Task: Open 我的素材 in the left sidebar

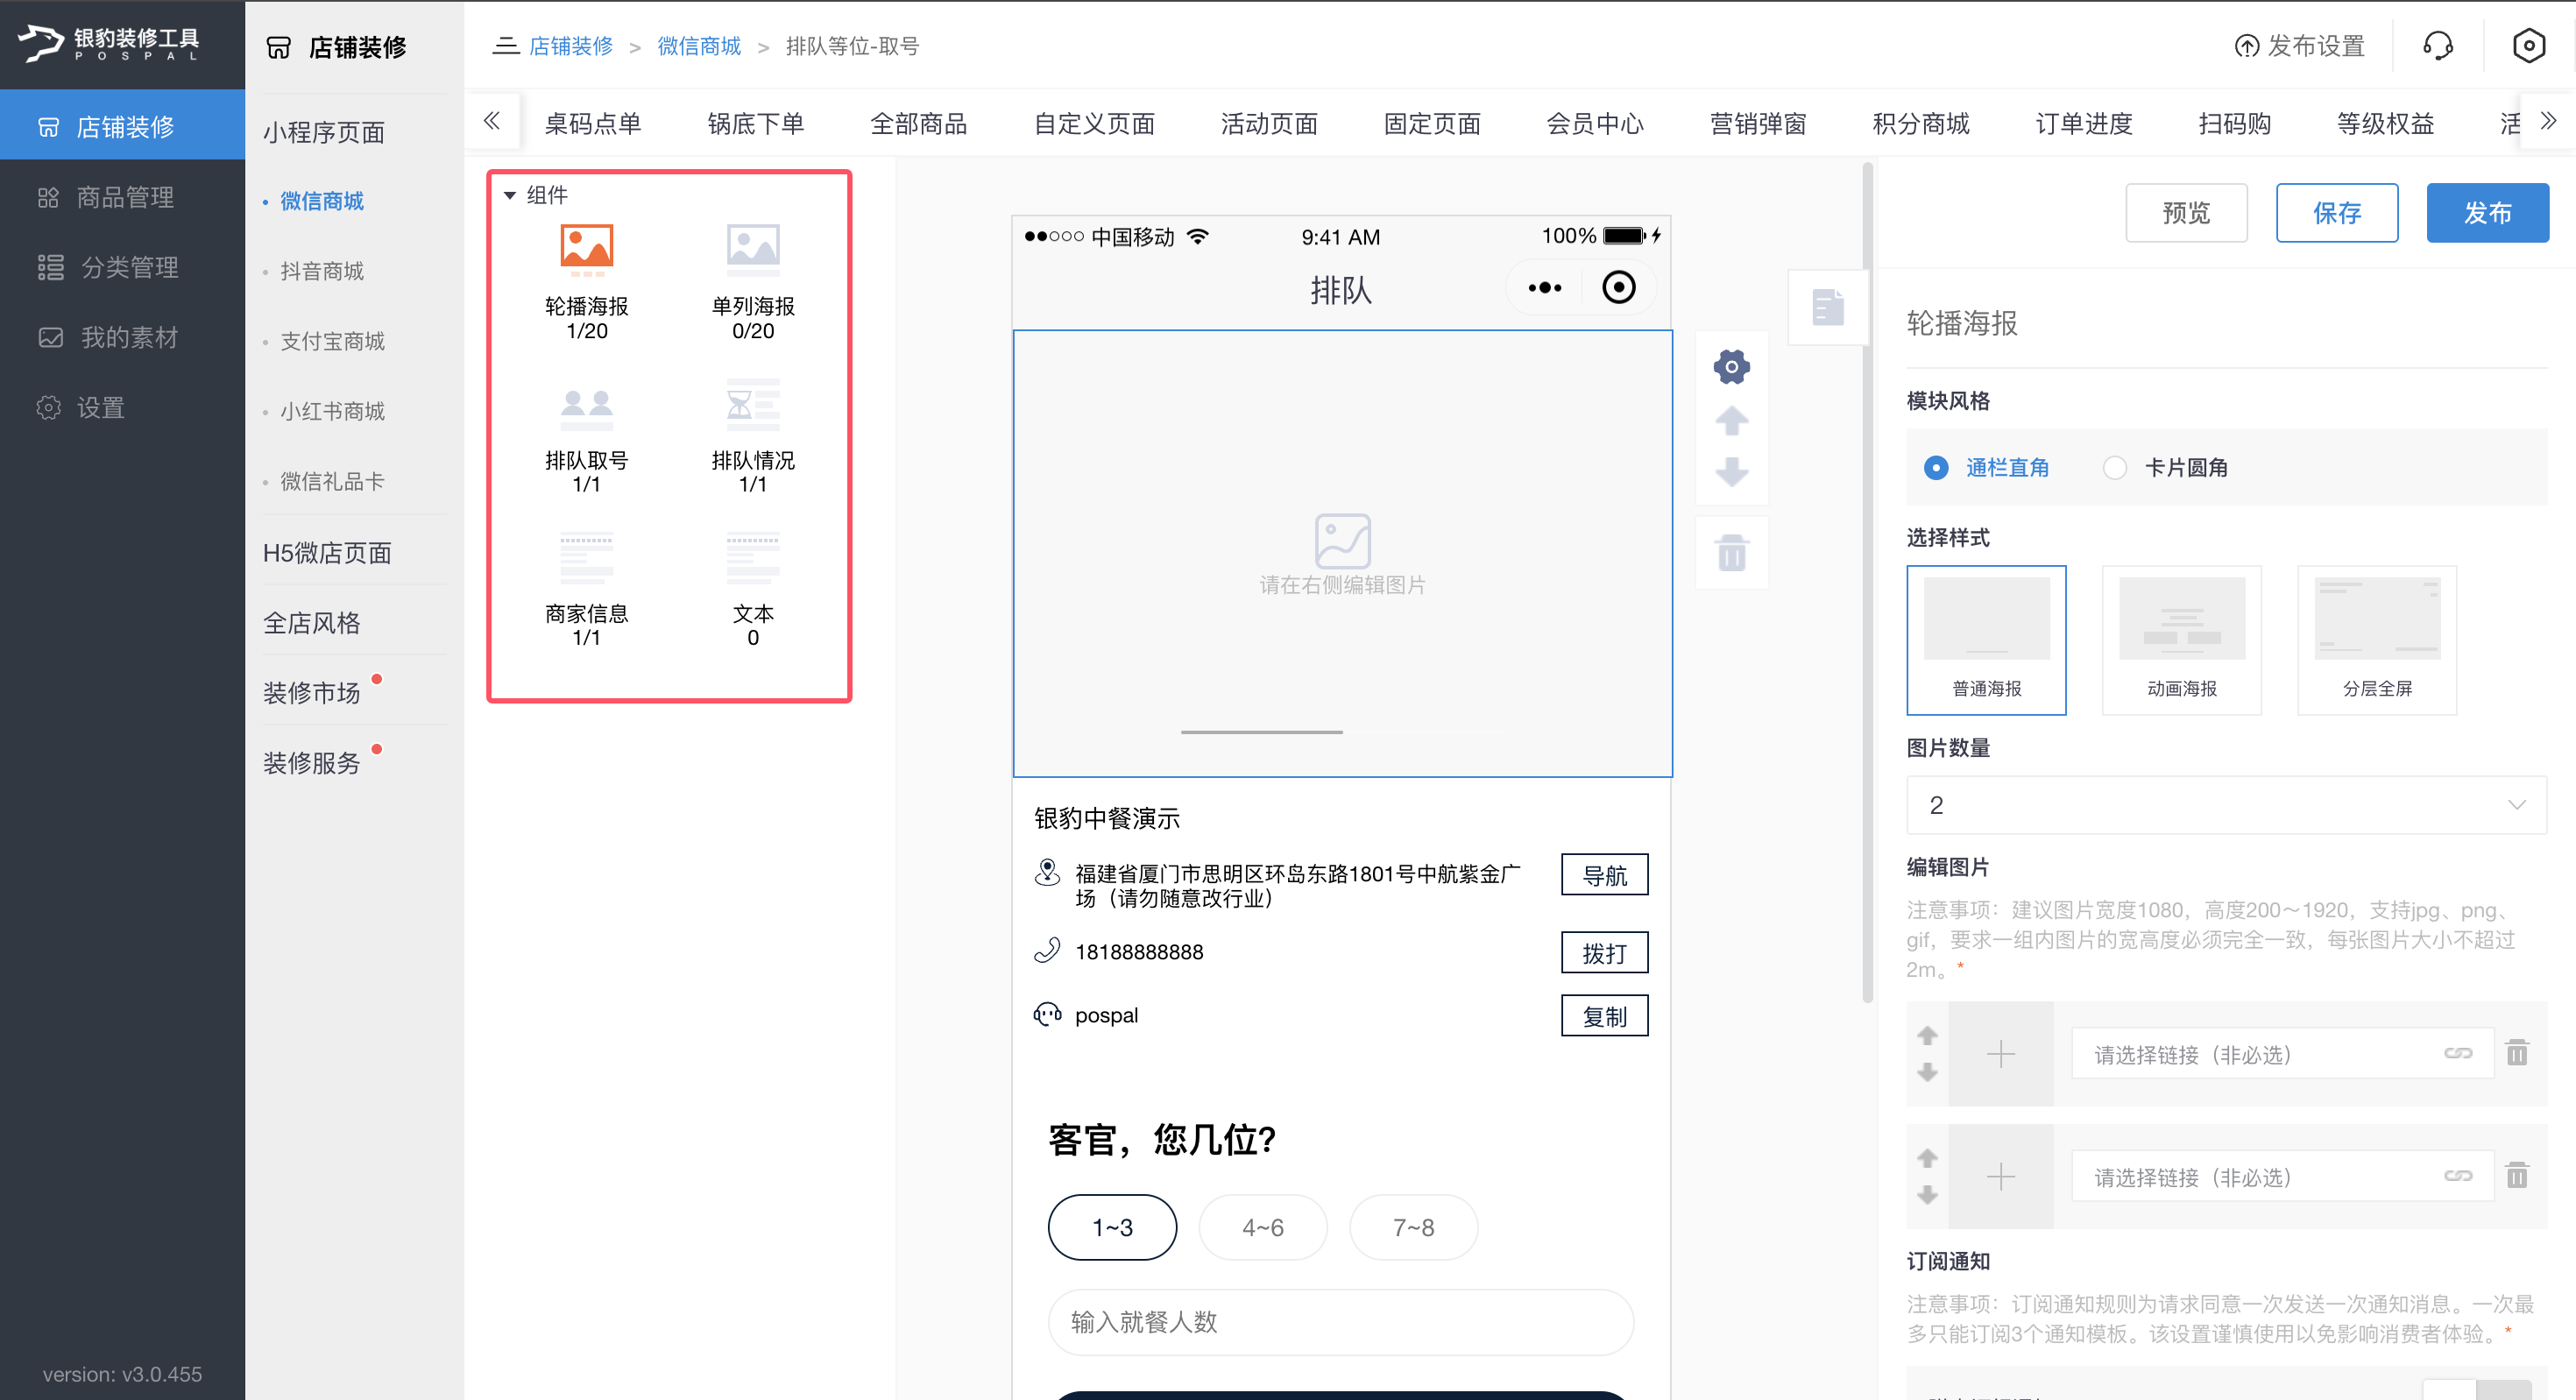Action: [x=122, y=338]
